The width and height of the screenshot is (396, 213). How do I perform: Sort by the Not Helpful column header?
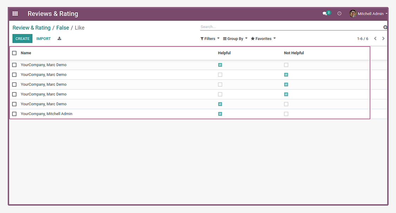(294, 53)
